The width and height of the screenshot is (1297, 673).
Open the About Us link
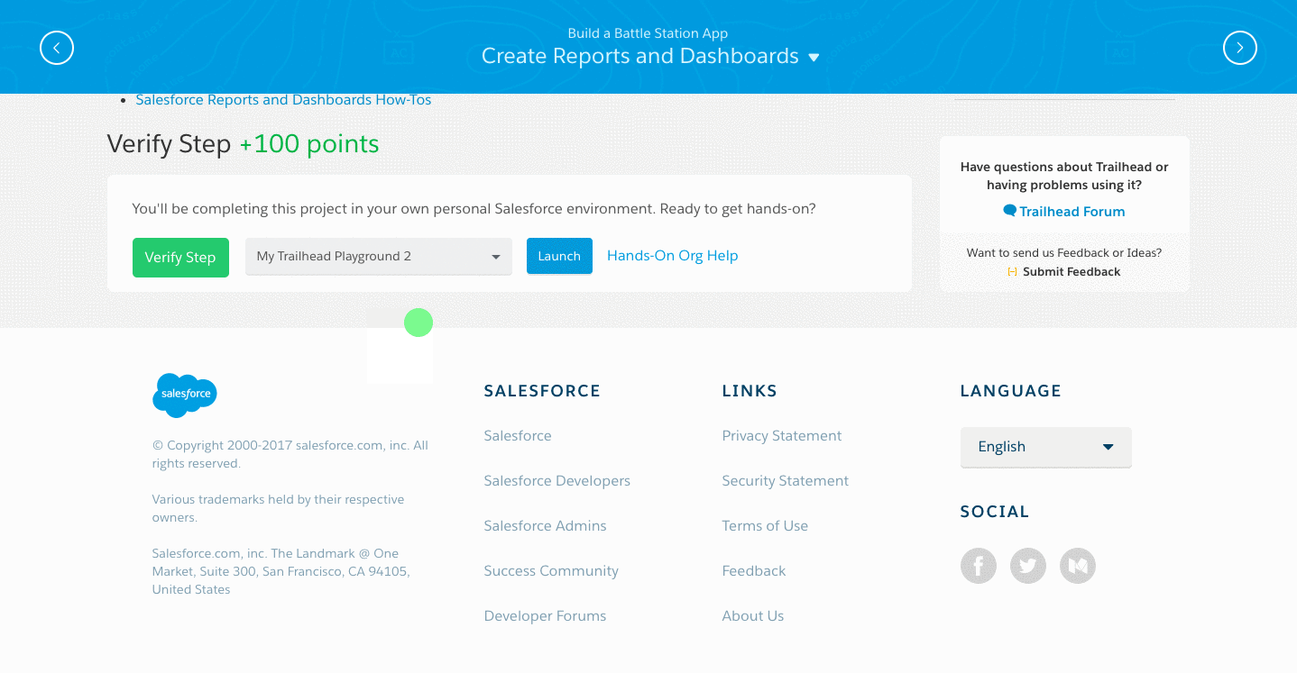[753, 616]
